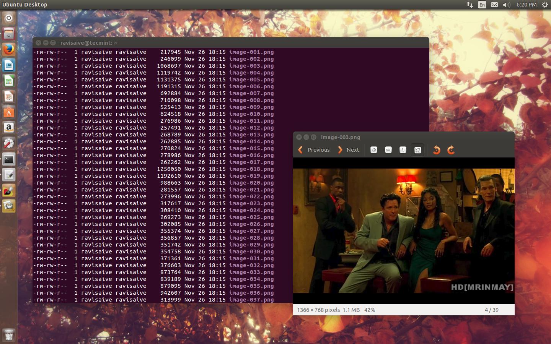The image size is (551, 344).
Task: Open the Ubuntu Dash search
Action: 9,18
